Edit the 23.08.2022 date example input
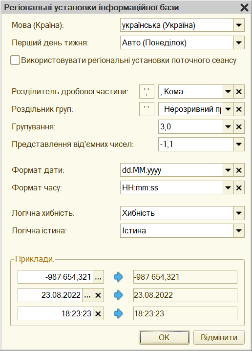This screenshot has width=252, height=351. pos(50,295)
